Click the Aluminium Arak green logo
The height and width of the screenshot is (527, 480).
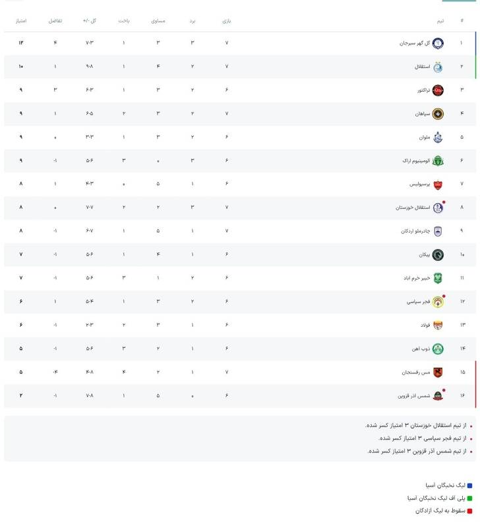coord(438,161)
